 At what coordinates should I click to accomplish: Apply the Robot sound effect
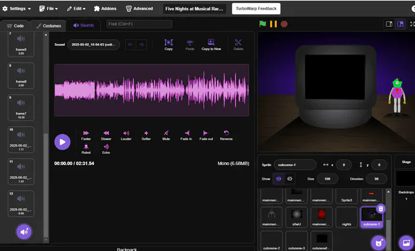[x=86, y=147]
